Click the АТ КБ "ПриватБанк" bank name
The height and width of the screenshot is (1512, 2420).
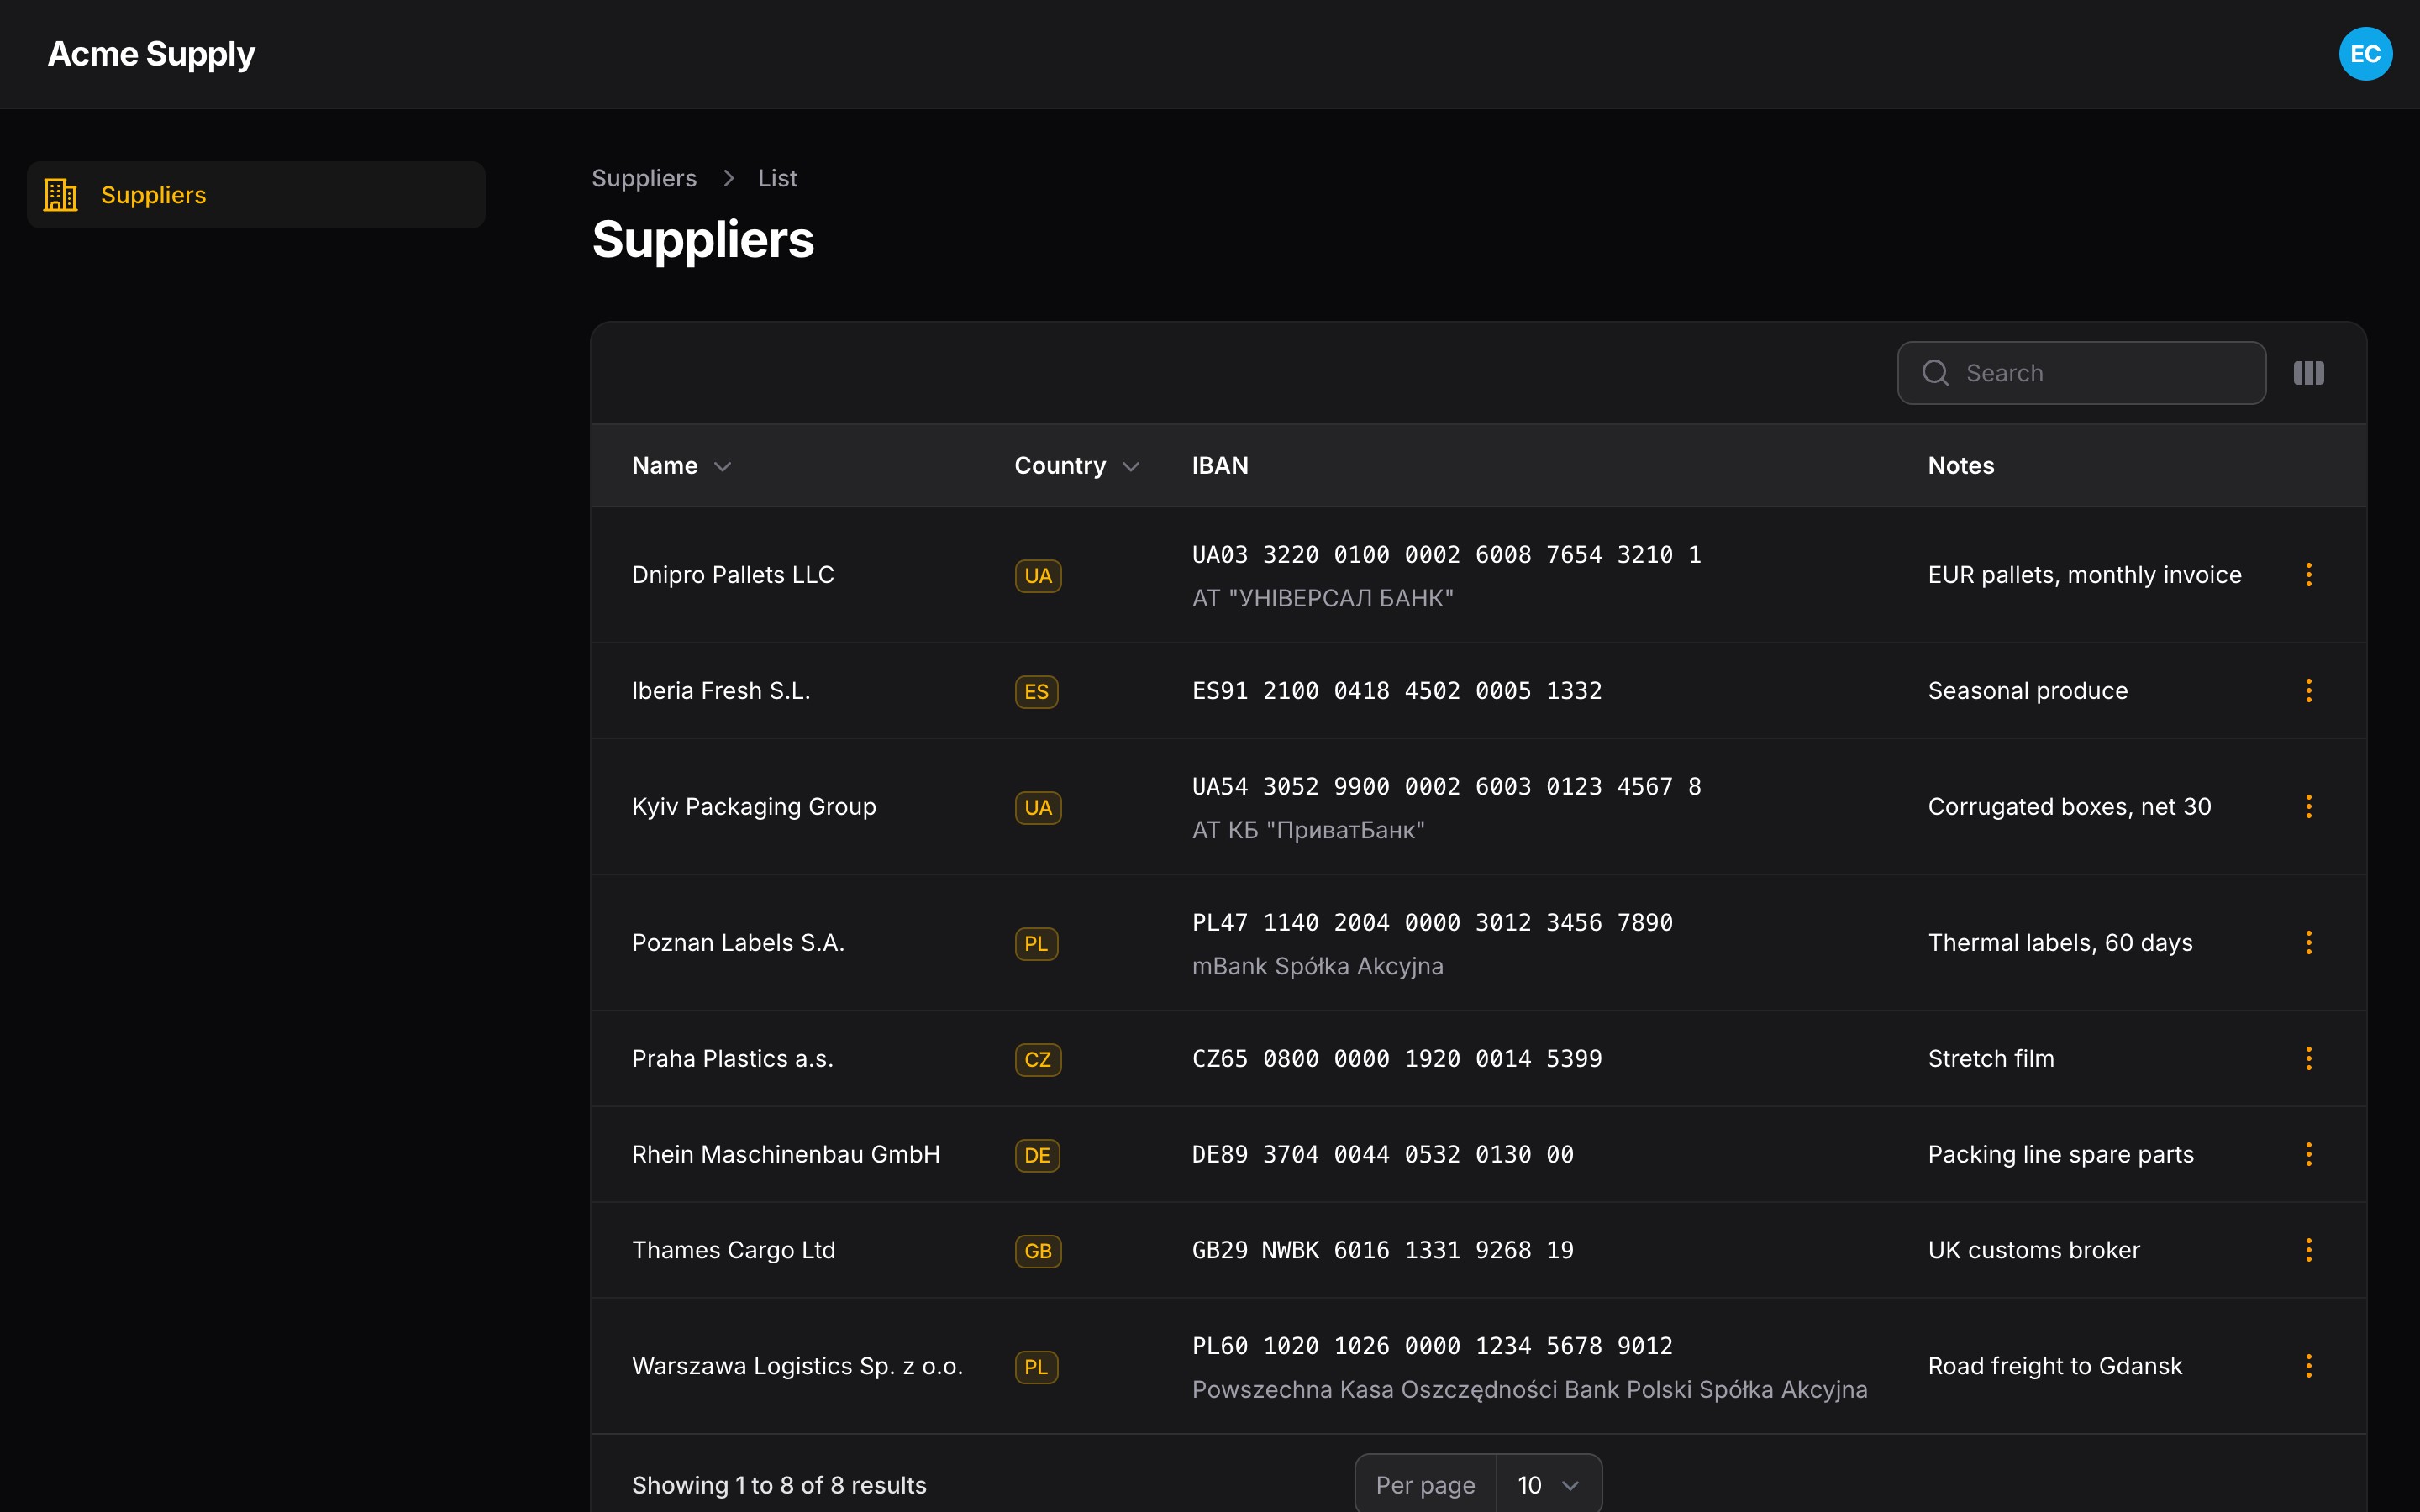point(1308,830)
